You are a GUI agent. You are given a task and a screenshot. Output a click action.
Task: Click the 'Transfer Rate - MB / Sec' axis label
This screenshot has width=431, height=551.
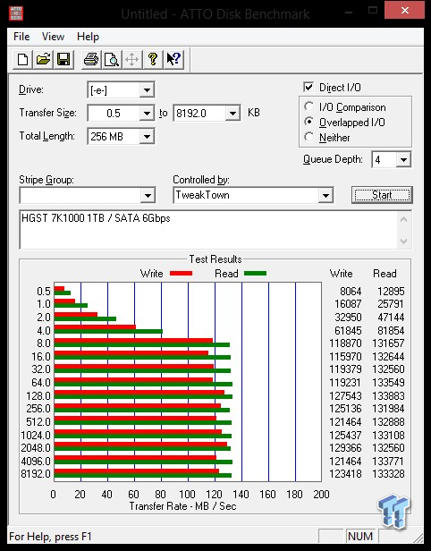tap(182, 506)
